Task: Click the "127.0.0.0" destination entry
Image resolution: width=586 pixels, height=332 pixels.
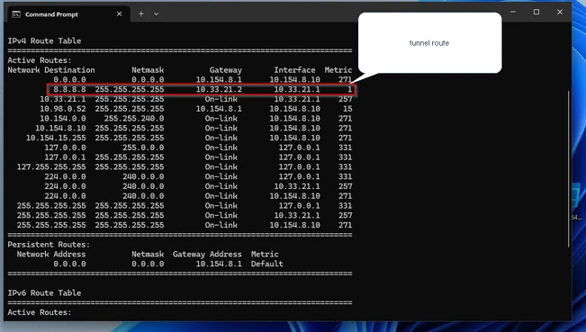Action: pos(65,148)
